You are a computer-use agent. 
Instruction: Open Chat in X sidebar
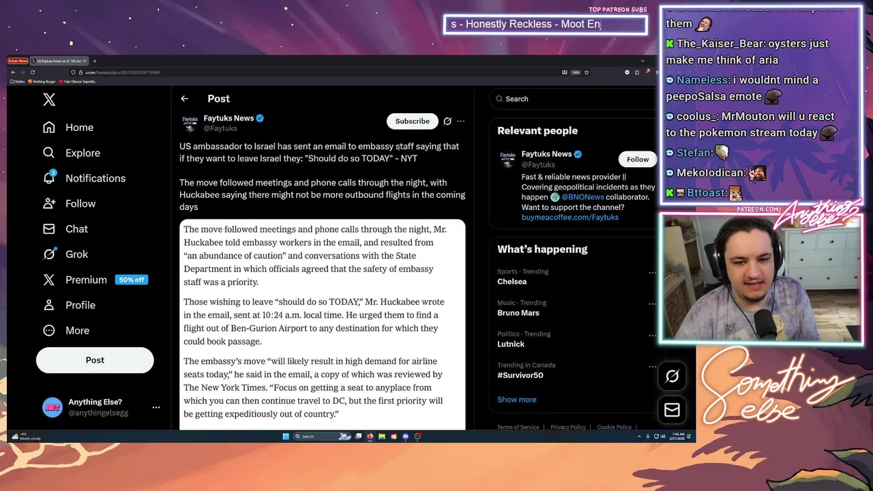click(65, 228)
